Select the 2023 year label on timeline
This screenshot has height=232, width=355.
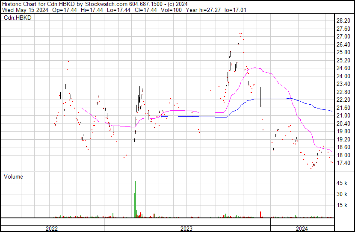pyautogui.click(x=186, y=229)
